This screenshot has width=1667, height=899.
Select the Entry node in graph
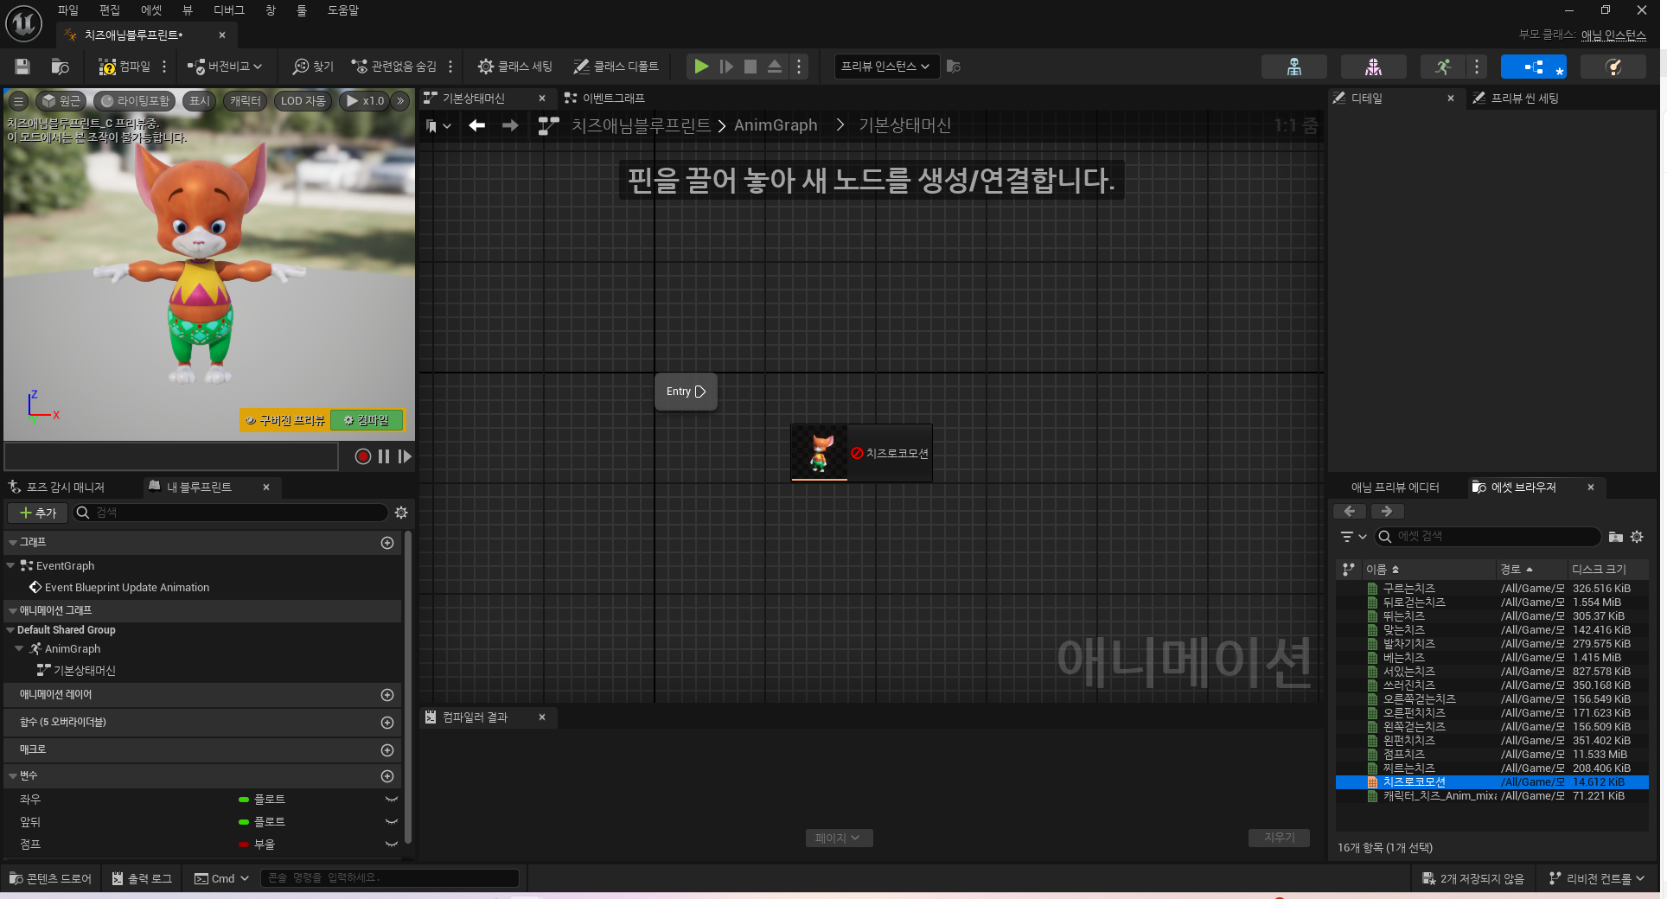coord(686,392)
